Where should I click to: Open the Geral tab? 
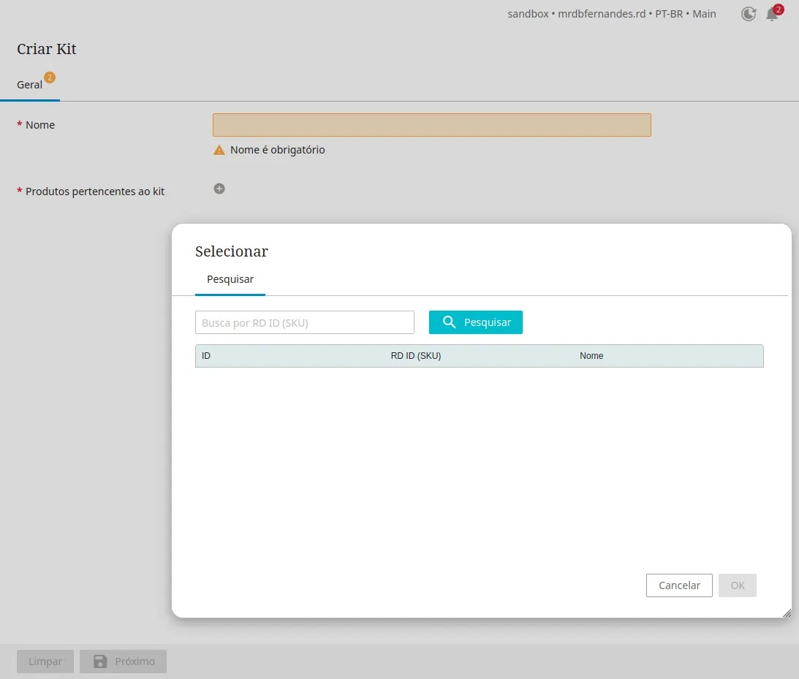click(30, 85)
